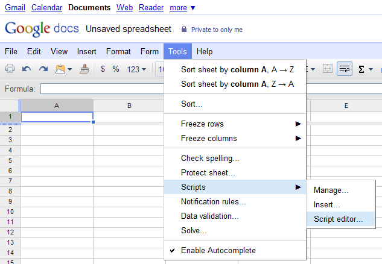
Task: Click the Undo arrow icon
Action: (x=27, y=69)
